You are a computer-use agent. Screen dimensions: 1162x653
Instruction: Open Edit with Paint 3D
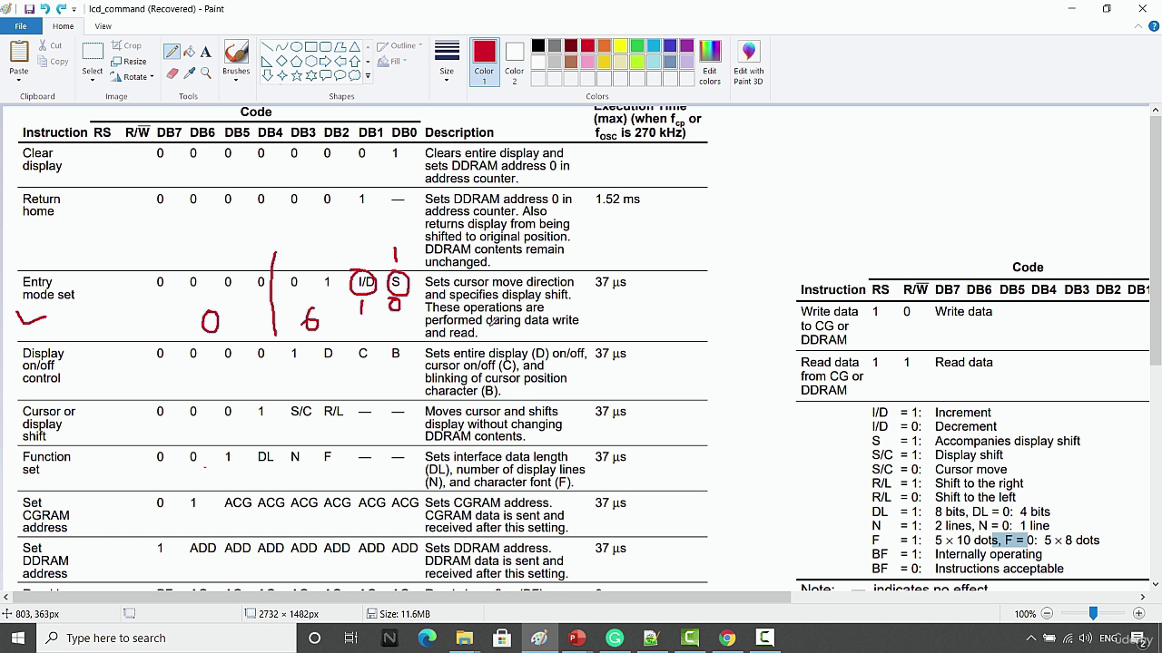tap(749, 63)
